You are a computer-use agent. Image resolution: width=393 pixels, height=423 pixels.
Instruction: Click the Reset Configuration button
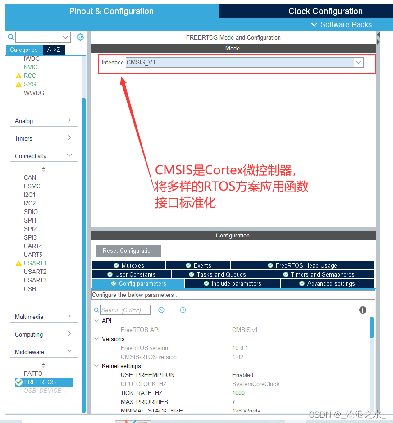128,250
